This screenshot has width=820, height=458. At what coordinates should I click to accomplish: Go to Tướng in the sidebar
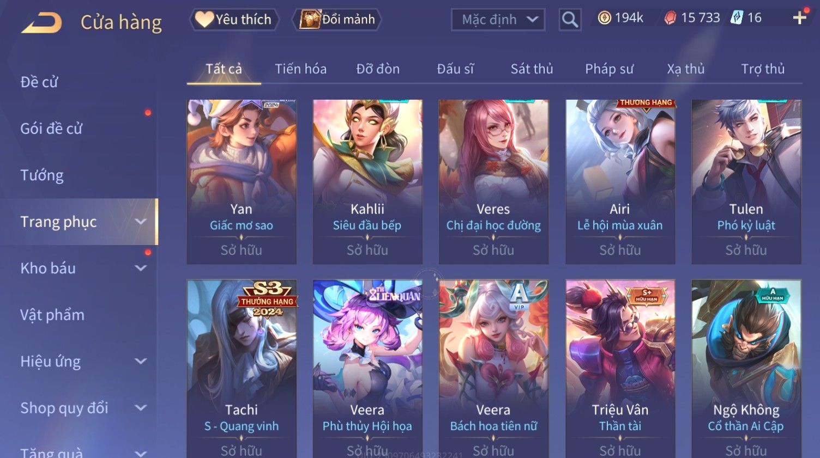42,175
